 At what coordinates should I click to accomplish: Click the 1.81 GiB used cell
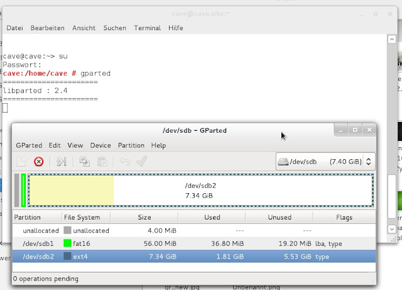coord(230,257)
